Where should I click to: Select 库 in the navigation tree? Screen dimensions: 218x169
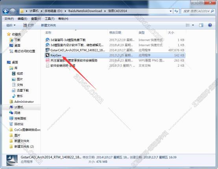point(13,68)
